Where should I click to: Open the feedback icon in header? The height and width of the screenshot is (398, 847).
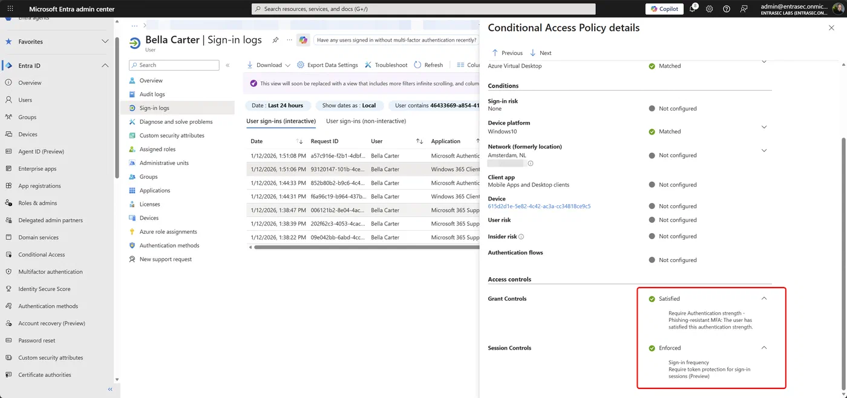744,9
